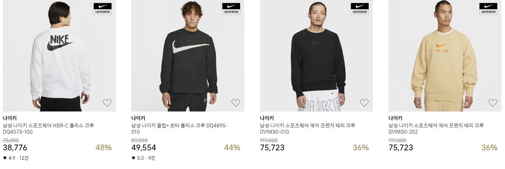This screenshot has height=169, width=505.
Task: Open product link DQ4895-010 title
Action: coord(179,129)
